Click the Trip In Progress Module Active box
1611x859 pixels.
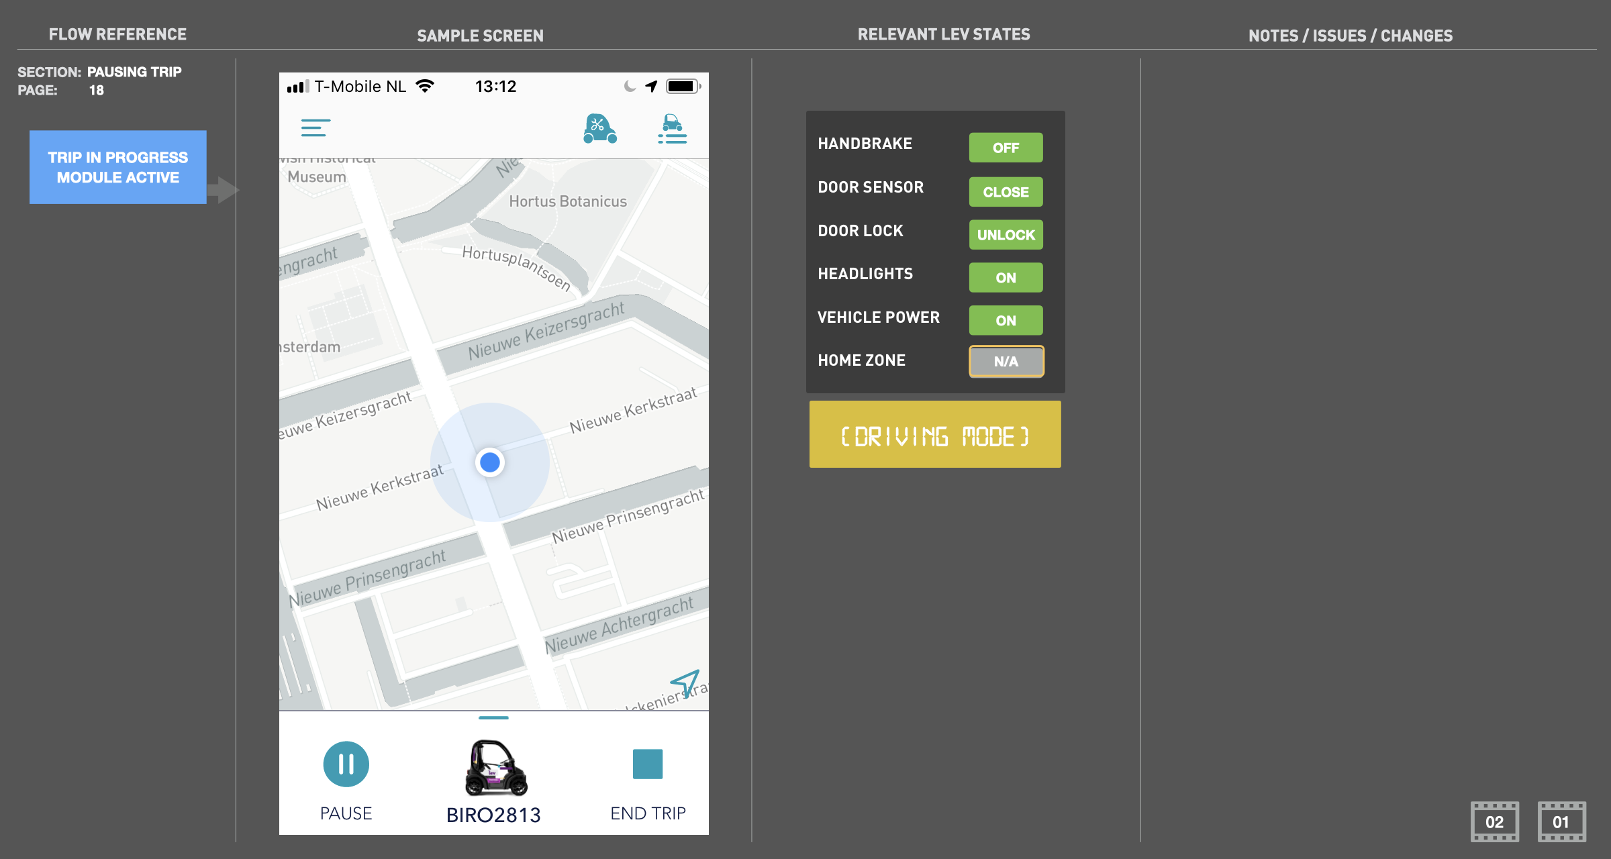pyautogui.click(x=118, y=167)
